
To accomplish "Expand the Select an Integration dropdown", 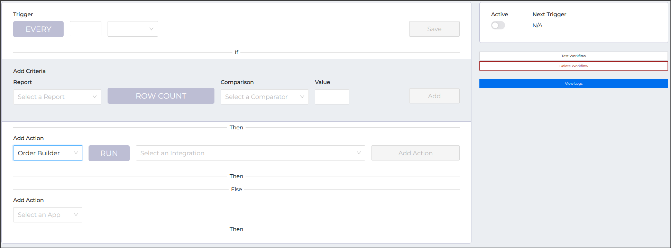I will pos(250,153).
